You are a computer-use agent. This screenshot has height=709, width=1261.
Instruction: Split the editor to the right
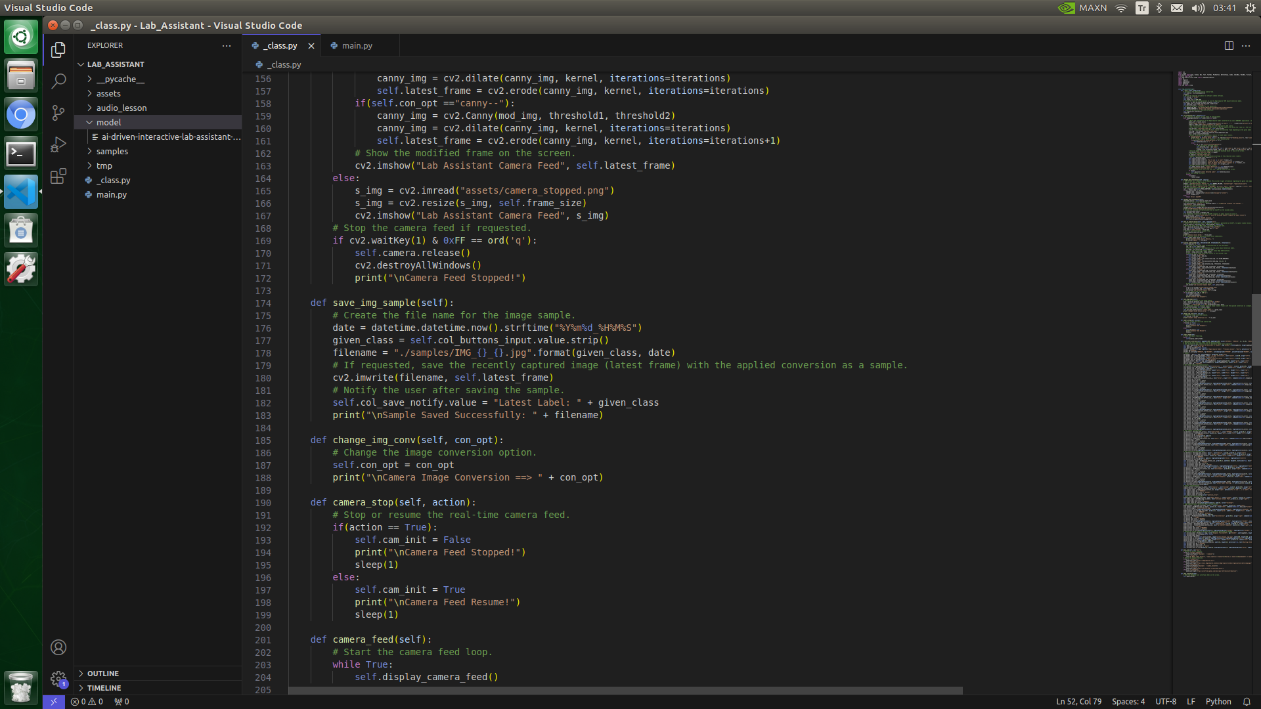pyautogui.click(x=1229, y=45)
